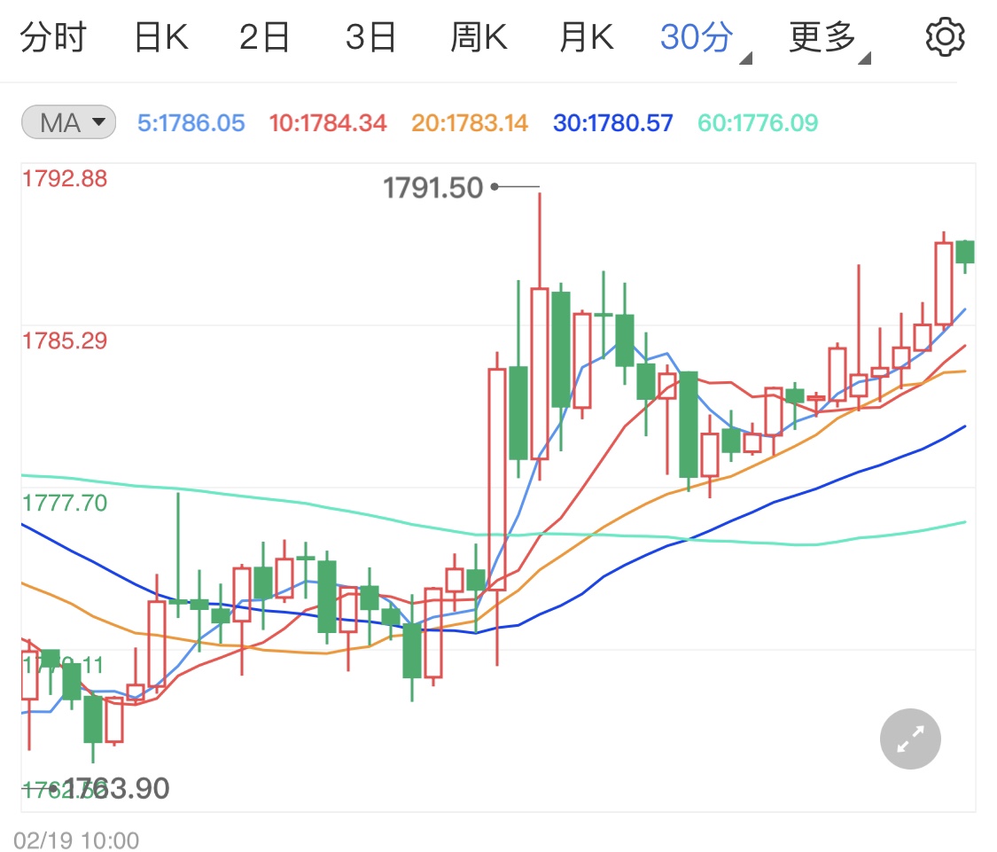Open the 周K weekly chart

(x=479, y=38)
